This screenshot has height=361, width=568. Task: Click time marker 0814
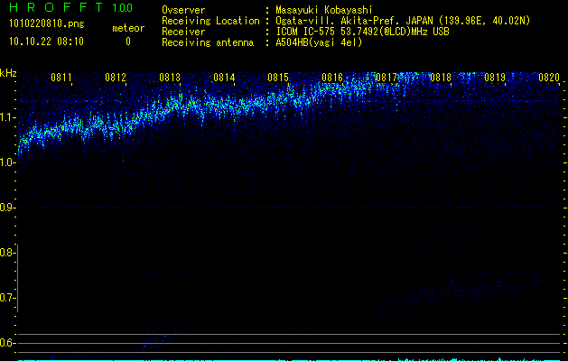click(224, 78)
